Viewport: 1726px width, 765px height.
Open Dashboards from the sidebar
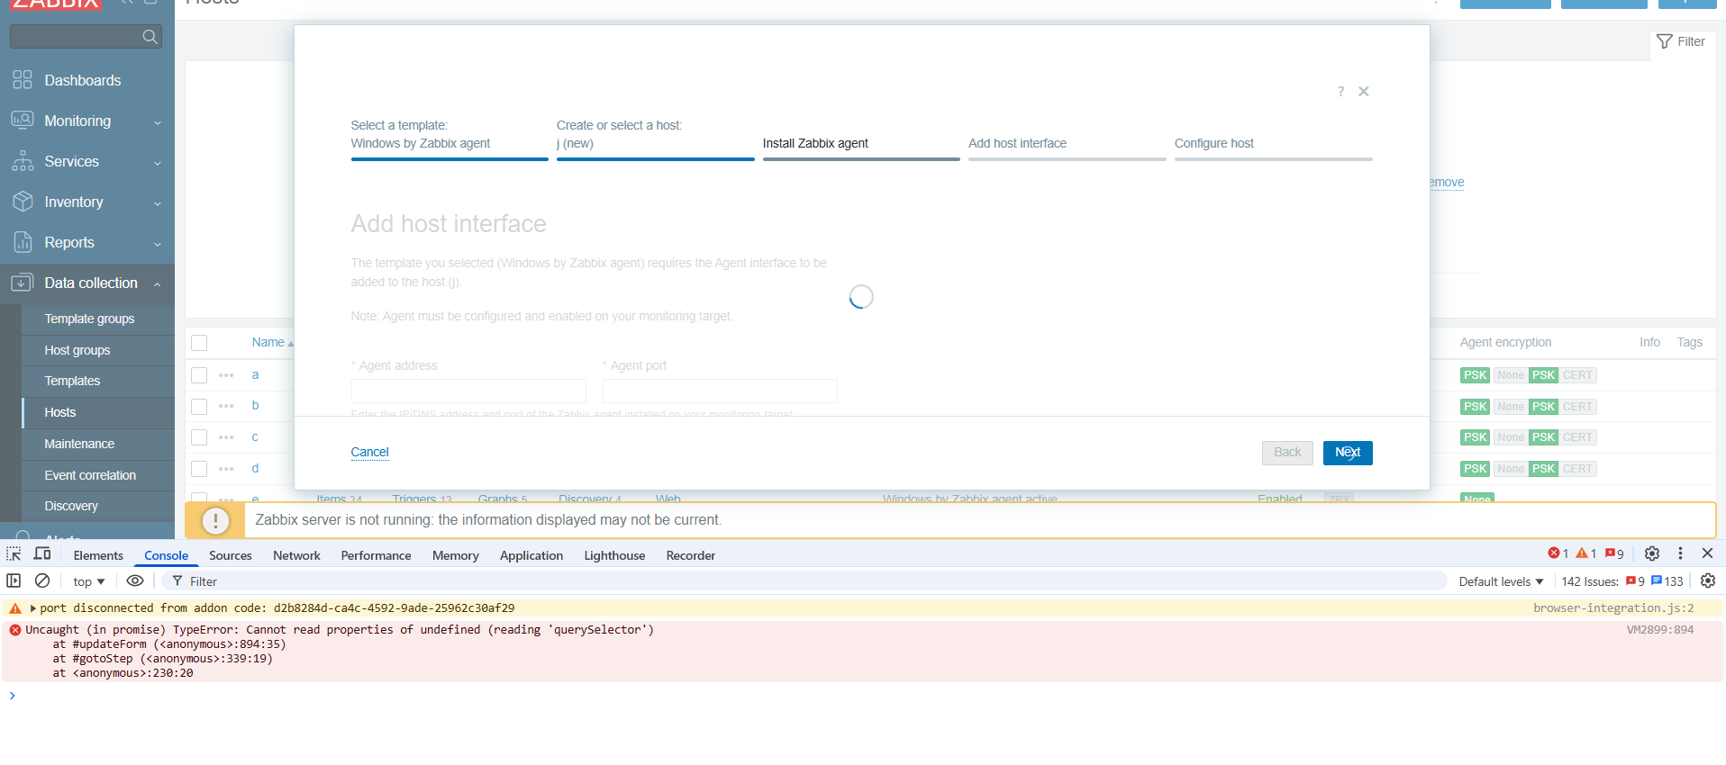[83, 80]
